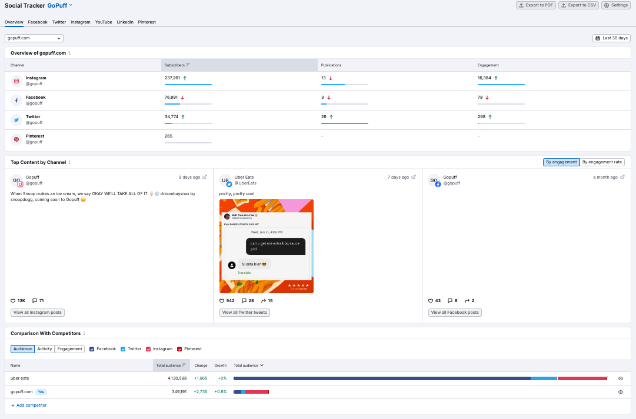Click the Facebook channel icon in overview
This screenshot has width=636, height=419.
coord(16,100)
